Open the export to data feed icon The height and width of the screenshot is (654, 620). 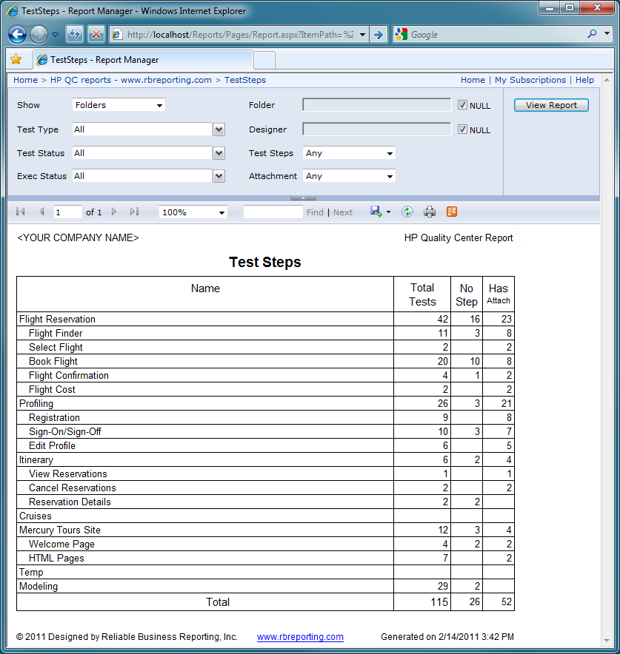[x=452, y=212]
